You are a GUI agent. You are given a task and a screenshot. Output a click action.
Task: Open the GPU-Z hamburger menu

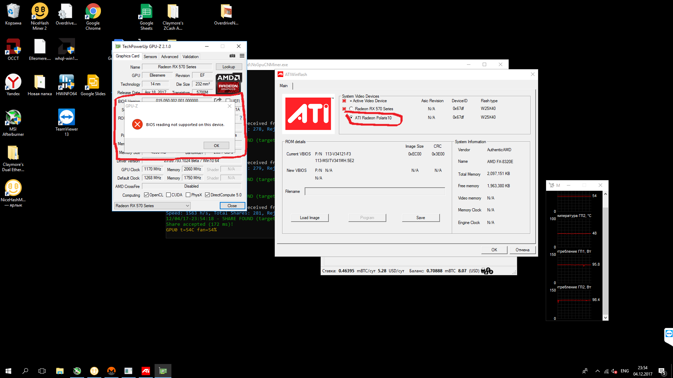pos(242,56)
